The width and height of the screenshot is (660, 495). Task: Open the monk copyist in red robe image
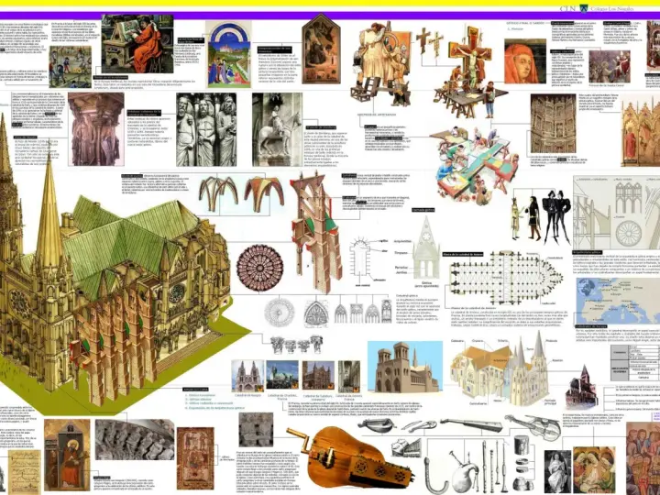pos(137,44)
